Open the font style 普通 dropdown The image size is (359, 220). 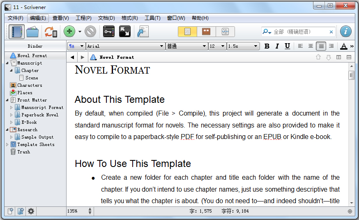[187, 46]
